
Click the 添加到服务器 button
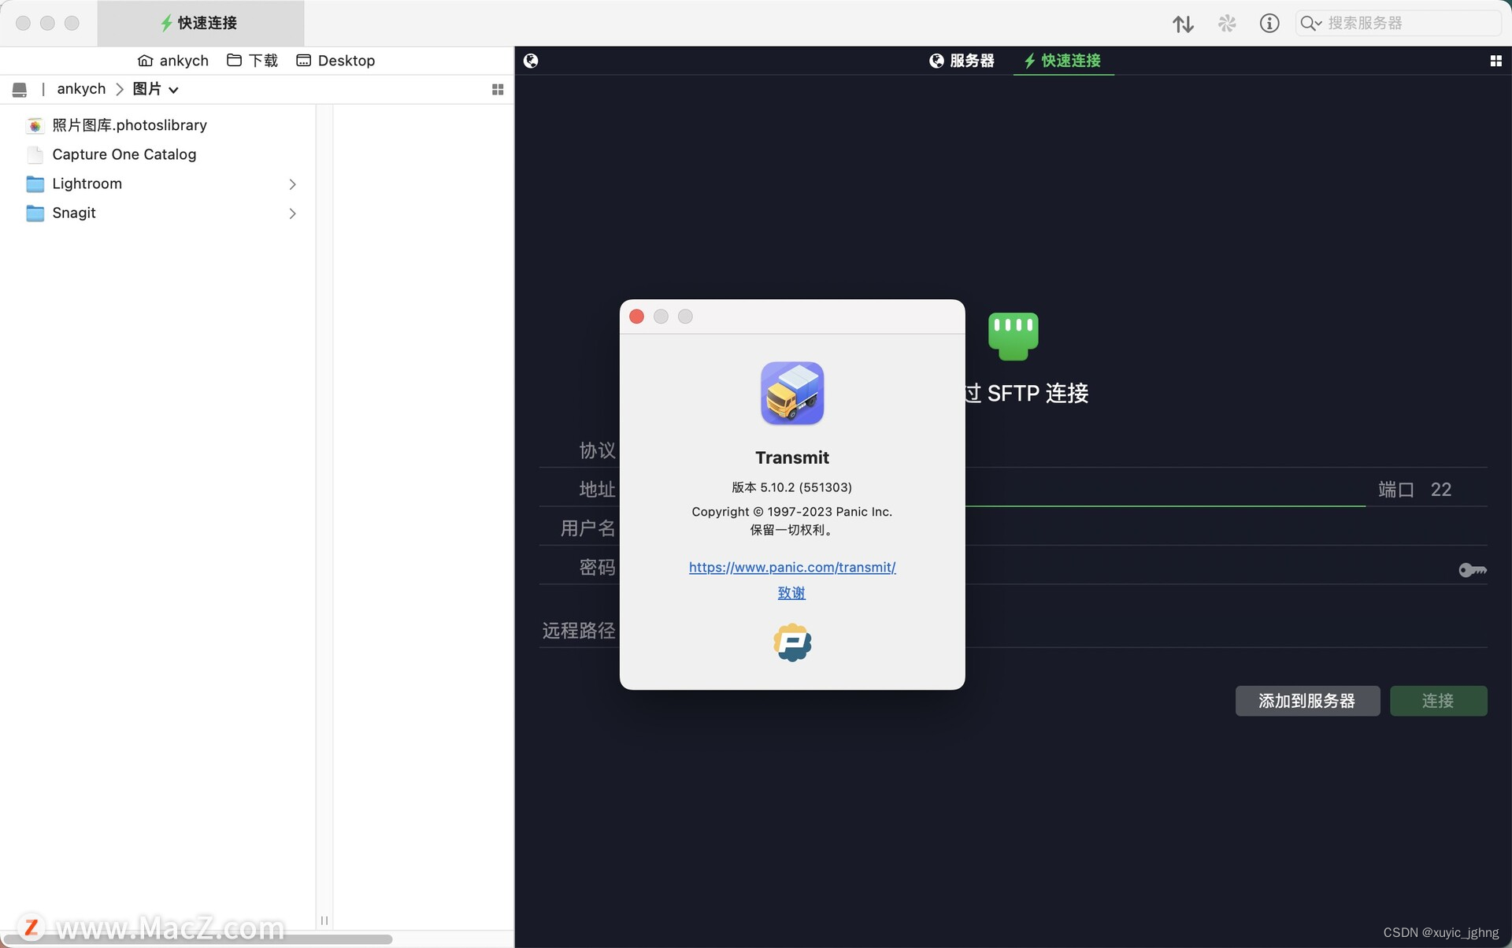click(1307, 701)
